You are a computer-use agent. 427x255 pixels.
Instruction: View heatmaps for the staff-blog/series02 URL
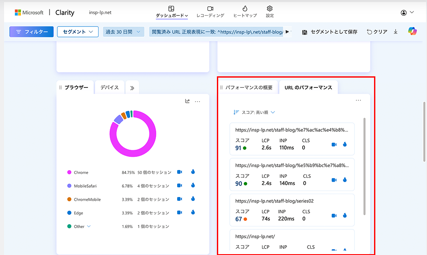pyautogui.click(x=345, y=215)
